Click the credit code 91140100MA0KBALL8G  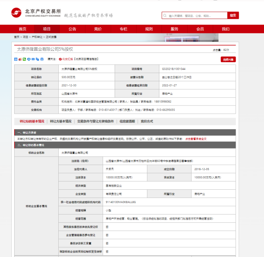(x=121, y=202)
